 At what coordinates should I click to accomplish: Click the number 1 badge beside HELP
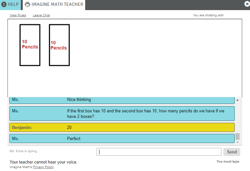coord(4,5)
